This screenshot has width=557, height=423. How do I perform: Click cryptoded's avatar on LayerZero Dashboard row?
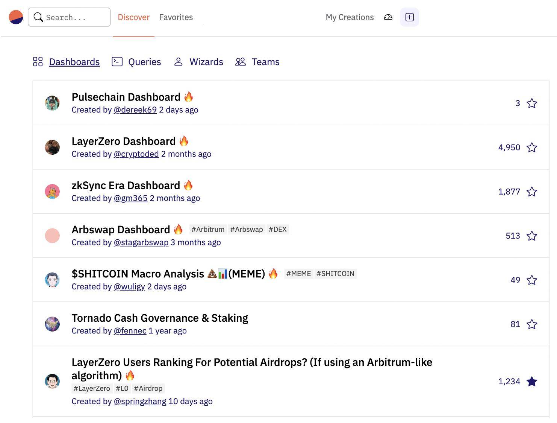(52, 148)
